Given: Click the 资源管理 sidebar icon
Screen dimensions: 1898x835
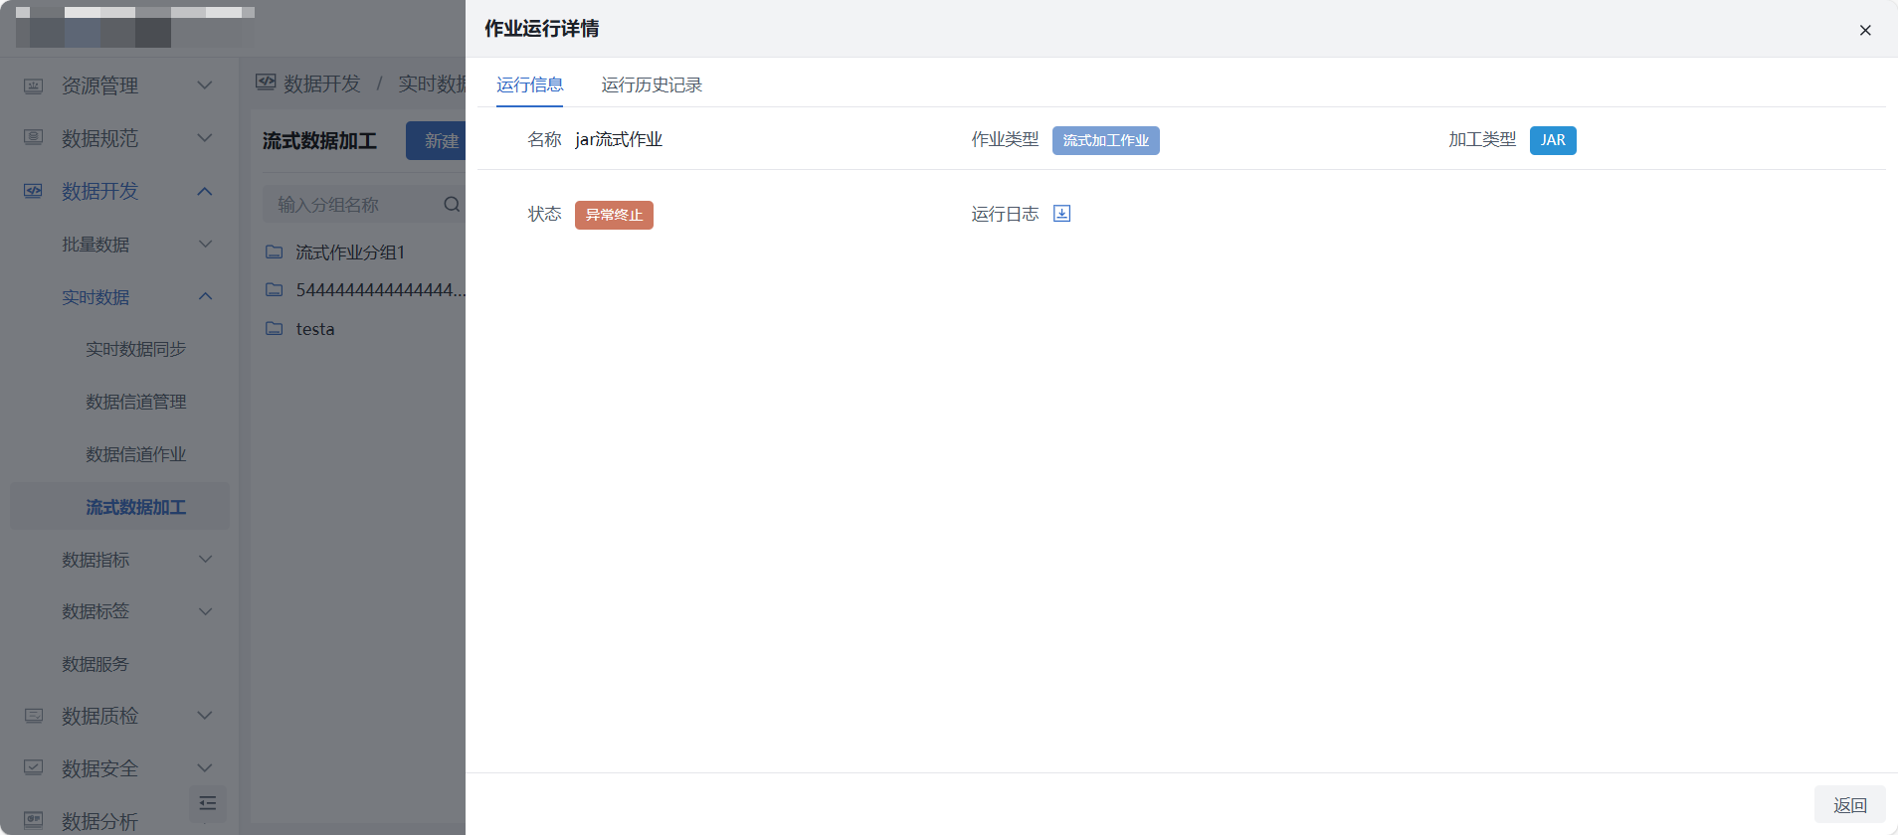Looking at the screenshot, I should (34, 86).
